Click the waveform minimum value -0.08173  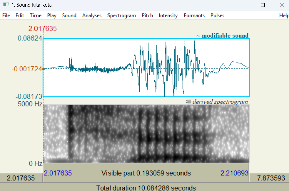pos(29,96)
